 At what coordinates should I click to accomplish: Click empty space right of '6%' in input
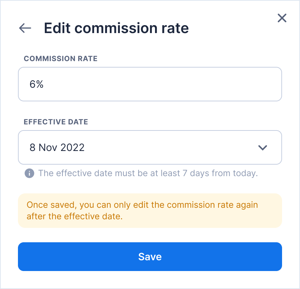[161, 84]
